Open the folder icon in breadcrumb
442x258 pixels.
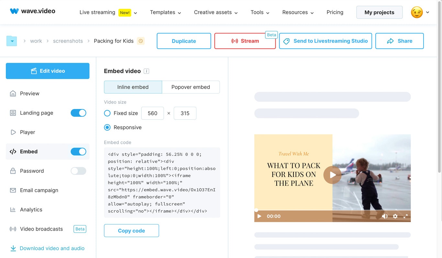point(12,41)
